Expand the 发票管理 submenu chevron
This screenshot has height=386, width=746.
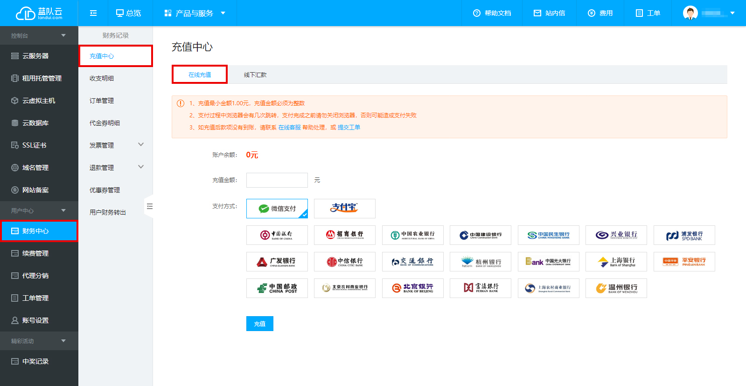click(x=141, y=145)
